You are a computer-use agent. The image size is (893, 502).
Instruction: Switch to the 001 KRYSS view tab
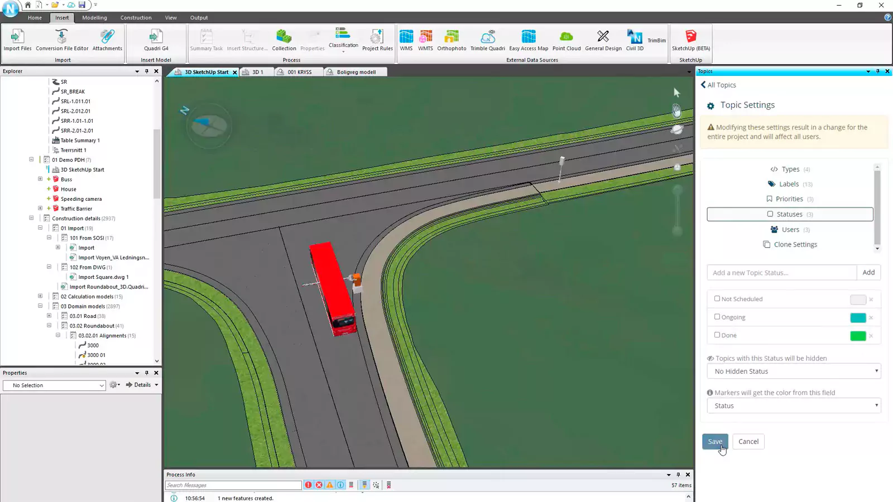[299, 72]
